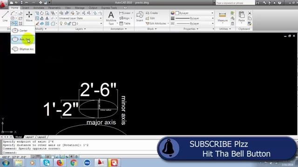Select the Rectangle draw tool
The height and width of the screenshot is (167, 298).
click(x=20, y=18)
